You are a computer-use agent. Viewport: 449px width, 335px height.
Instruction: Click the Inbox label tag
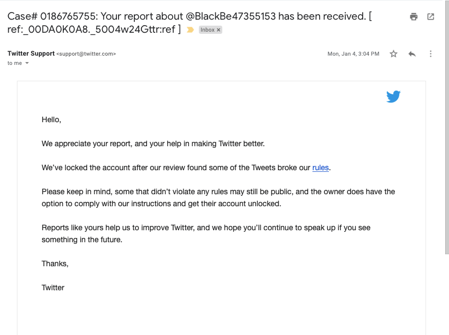(208, 30)
